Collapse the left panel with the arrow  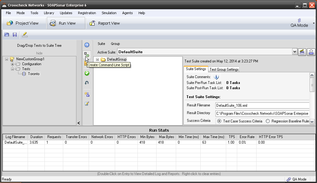tap(79, 123)
